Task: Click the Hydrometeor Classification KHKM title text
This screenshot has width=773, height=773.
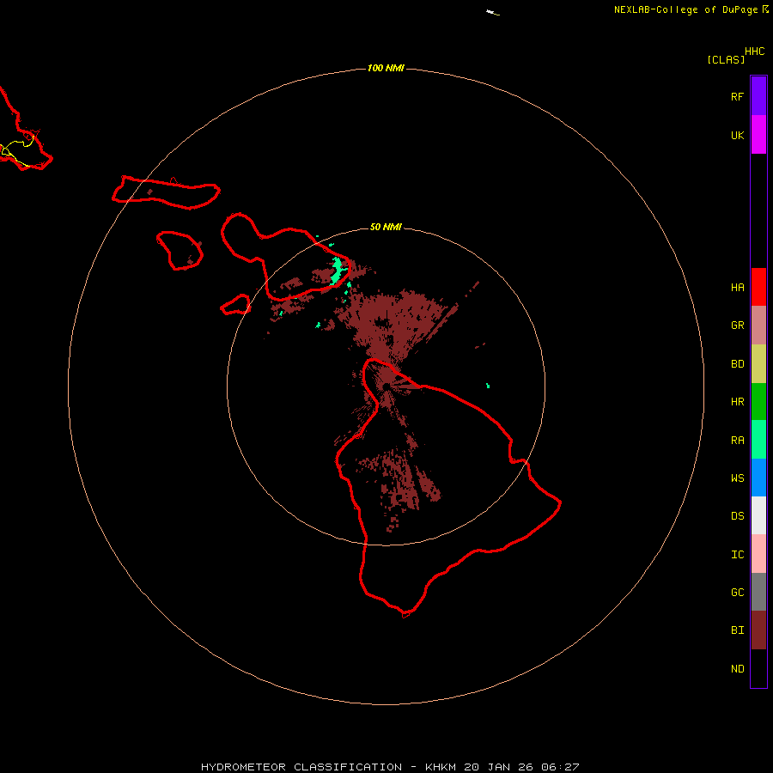Action: pos(389,767)
